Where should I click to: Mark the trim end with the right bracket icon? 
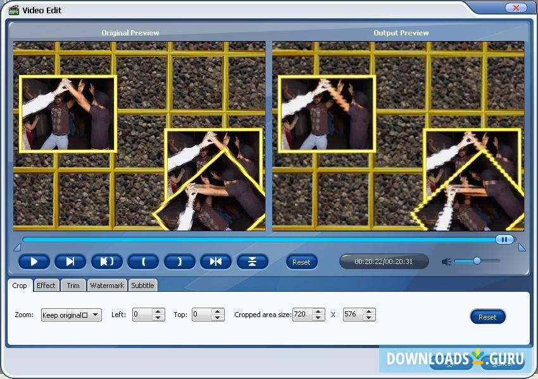pyautogui.click(x=179, y=262)
